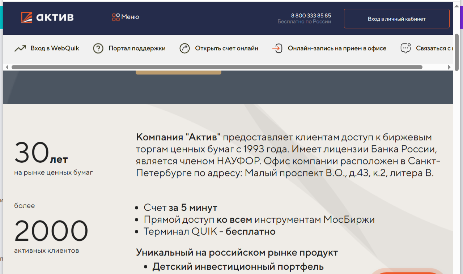Click the login arrow icon for Онлайн-запись
Screen dimensions: 463x274
click(x=277, y=48)
